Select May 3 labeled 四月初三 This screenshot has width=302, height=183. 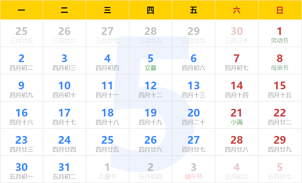coord(64,61)
